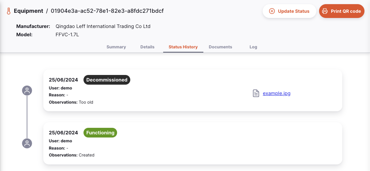Click the user avatar beside the Functioning entry
The width and height of the screenshot is (370, 171).
(x=27, y=143)
